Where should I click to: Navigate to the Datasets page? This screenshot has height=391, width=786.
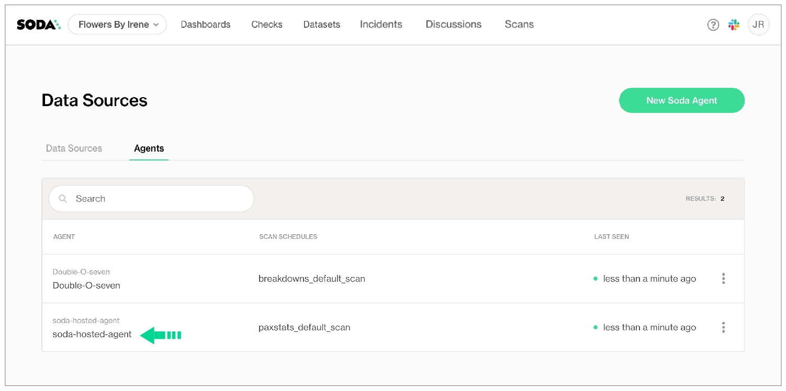[322, 25]
